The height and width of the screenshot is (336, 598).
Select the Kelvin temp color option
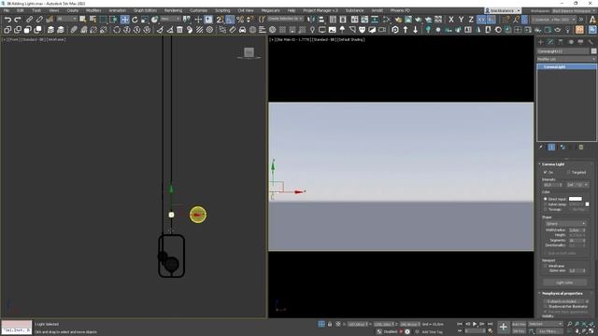point(546,204)
